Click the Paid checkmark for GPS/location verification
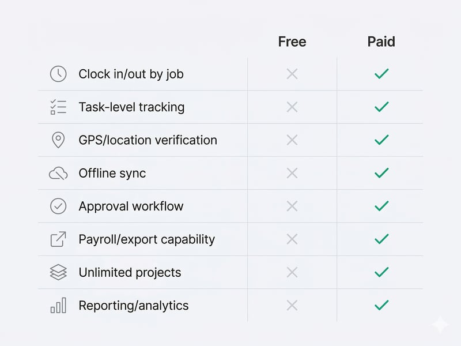Viewport: 461px width, 346px height. point(381,140)
